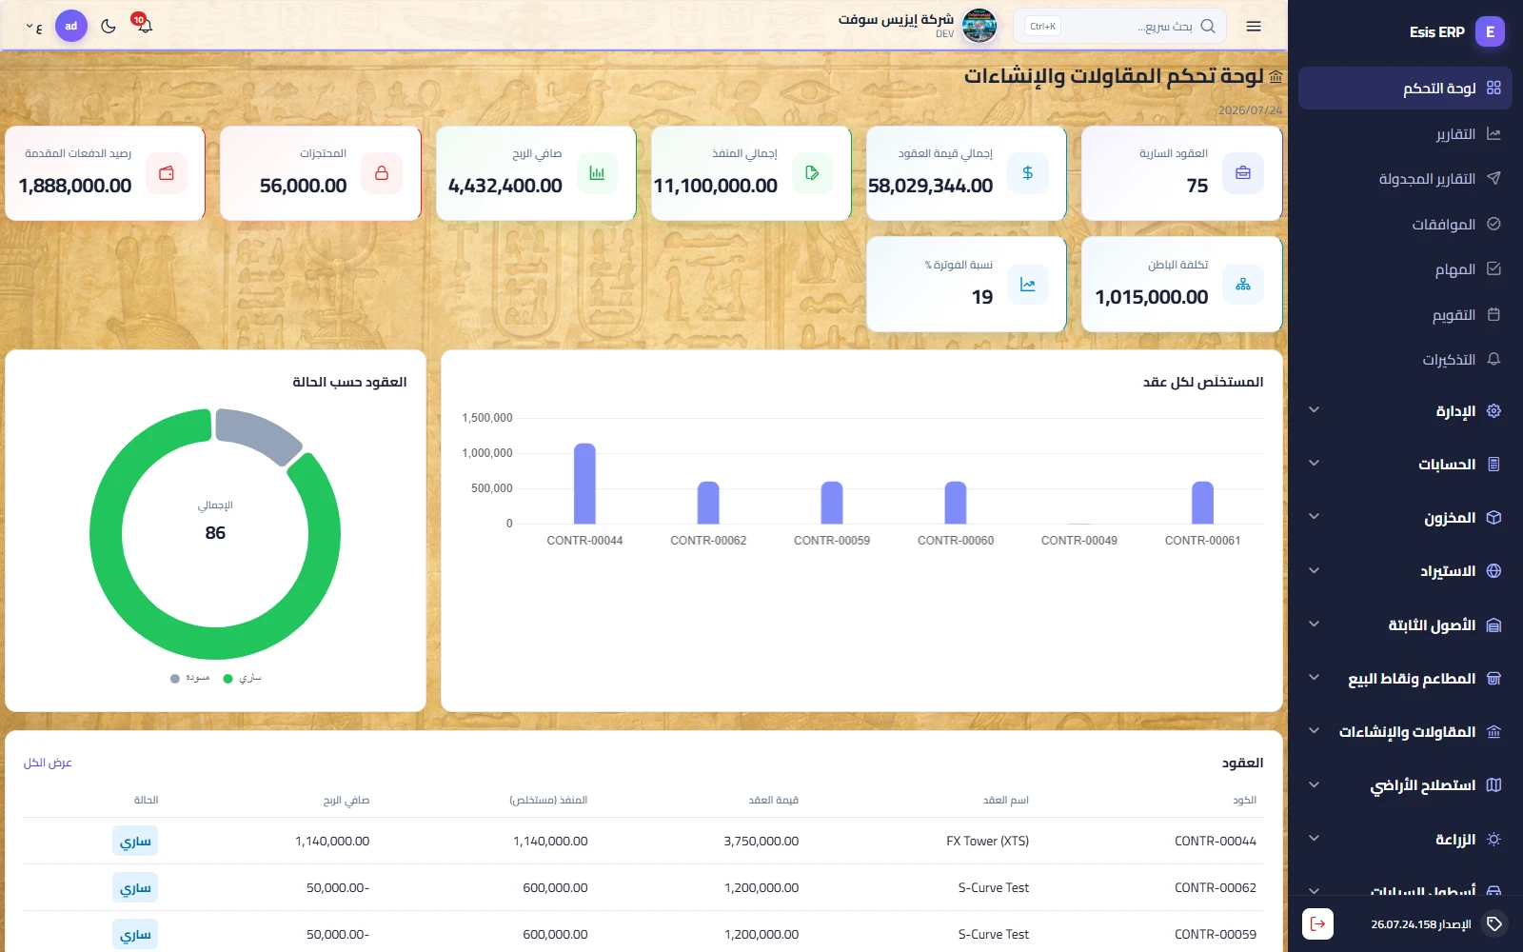Click the 3,750,000.00 contract value cell
This screenshot has height=952, width=1523.
click(x=761, y=841)
